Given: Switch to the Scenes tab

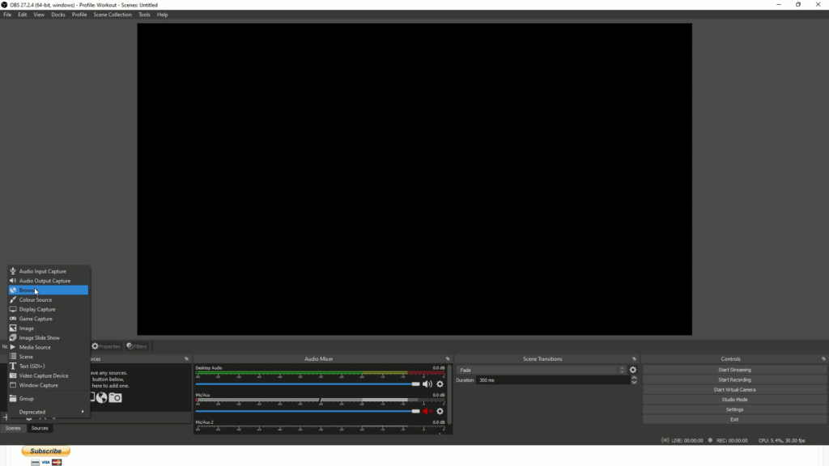Looking at the screenshot, I should tap(12, 428).
